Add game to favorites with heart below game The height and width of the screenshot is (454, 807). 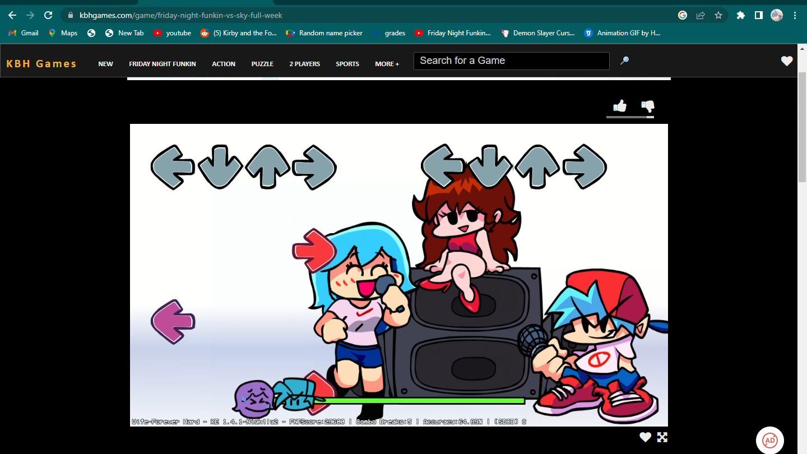(x=646, y=437)
